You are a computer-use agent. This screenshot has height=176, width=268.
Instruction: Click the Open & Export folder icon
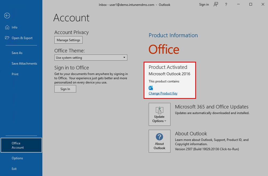point(7,38)
